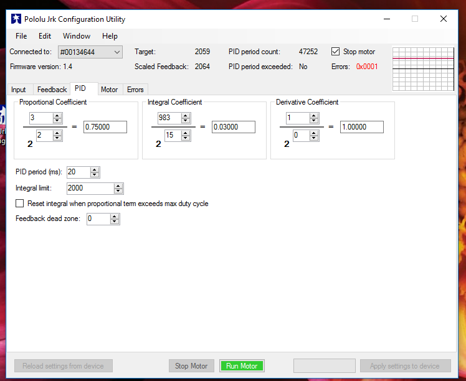The height and width of the screenshot is (381, 466).
Task: Click Apply settings to device button
Action: (x=405, y=366)
